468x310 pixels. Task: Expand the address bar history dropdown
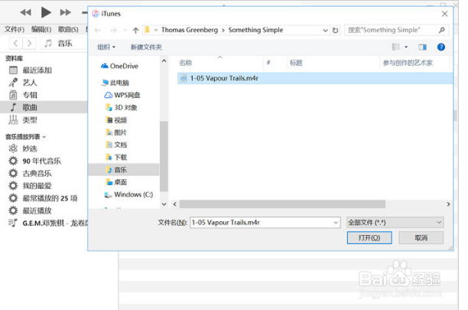tap(325, 30)
